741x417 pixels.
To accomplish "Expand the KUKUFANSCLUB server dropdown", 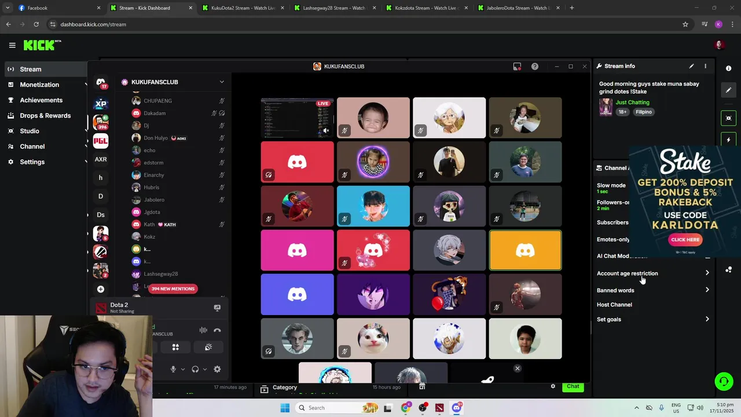I will [x=222, y=82].
